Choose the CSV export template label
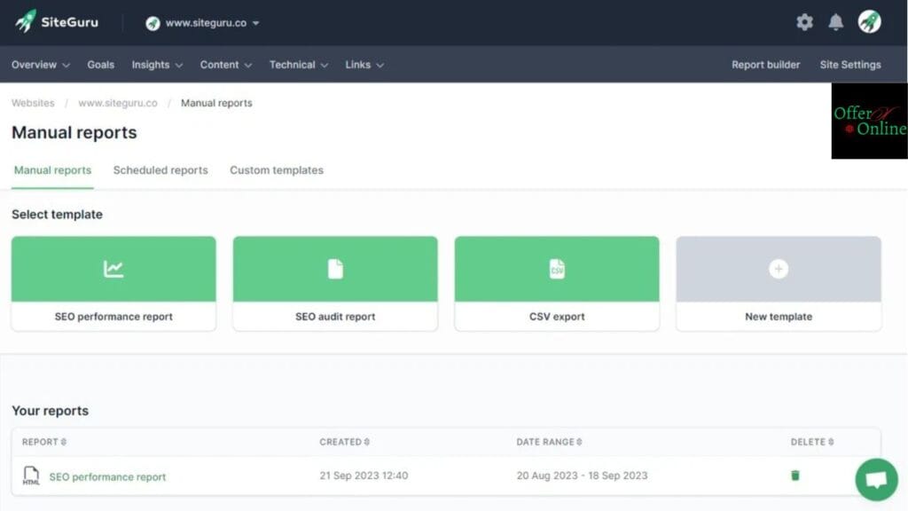The height and width of the screenshot is (511, 908). click(x=557, y=317)
